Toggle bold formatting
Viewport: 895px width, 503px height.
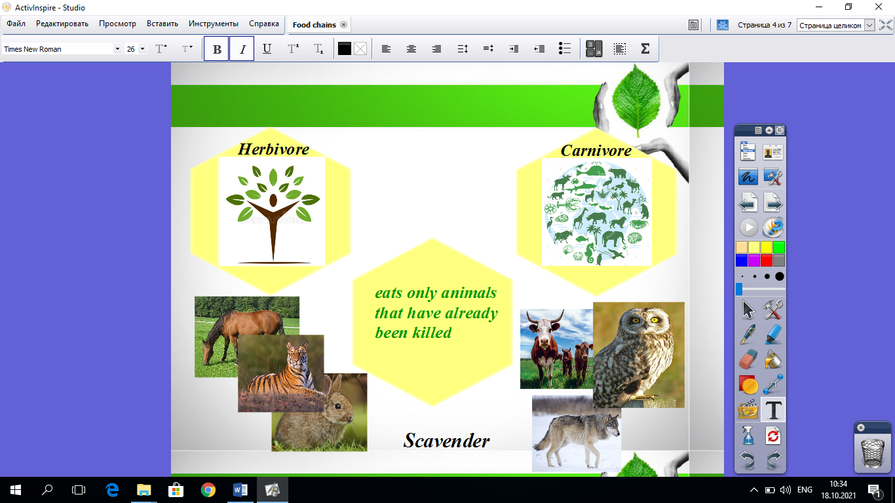tap(217, 49)
